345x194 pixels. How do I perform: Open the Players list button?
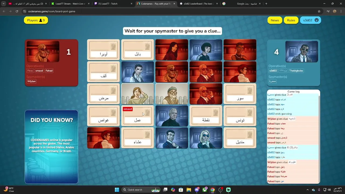36,20
